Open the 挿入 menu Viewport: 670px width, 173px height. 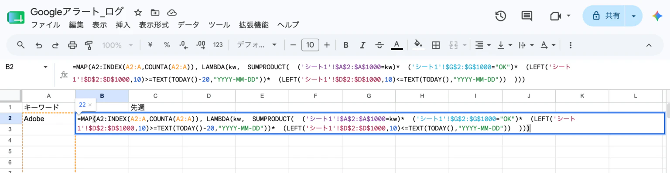click(123, 25)
